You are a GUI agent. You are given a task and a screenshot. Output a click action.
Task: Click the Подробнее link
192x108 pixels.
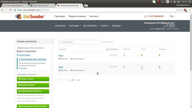pos(23,68)
